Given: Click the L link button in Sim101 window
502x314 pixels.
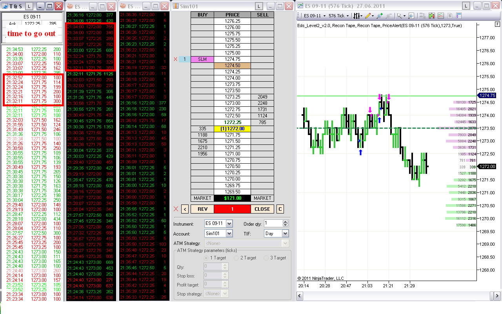Looking at the screenshot, I should (x=259, y=6).
